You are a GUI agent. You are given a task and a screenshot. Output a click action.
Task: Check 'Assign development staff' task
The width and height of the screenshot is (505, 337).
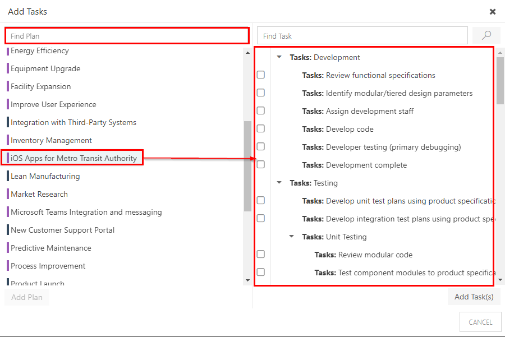260,110
